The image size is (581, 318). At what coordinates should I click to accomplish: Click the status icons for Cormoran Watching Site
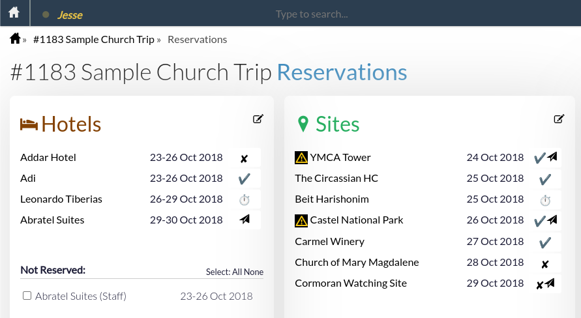(x=545, y=284)
